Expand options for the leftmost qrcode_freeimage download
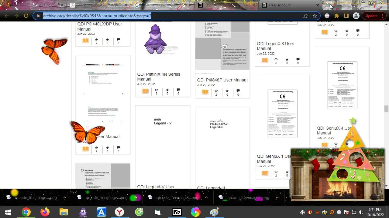 point(64,197)
